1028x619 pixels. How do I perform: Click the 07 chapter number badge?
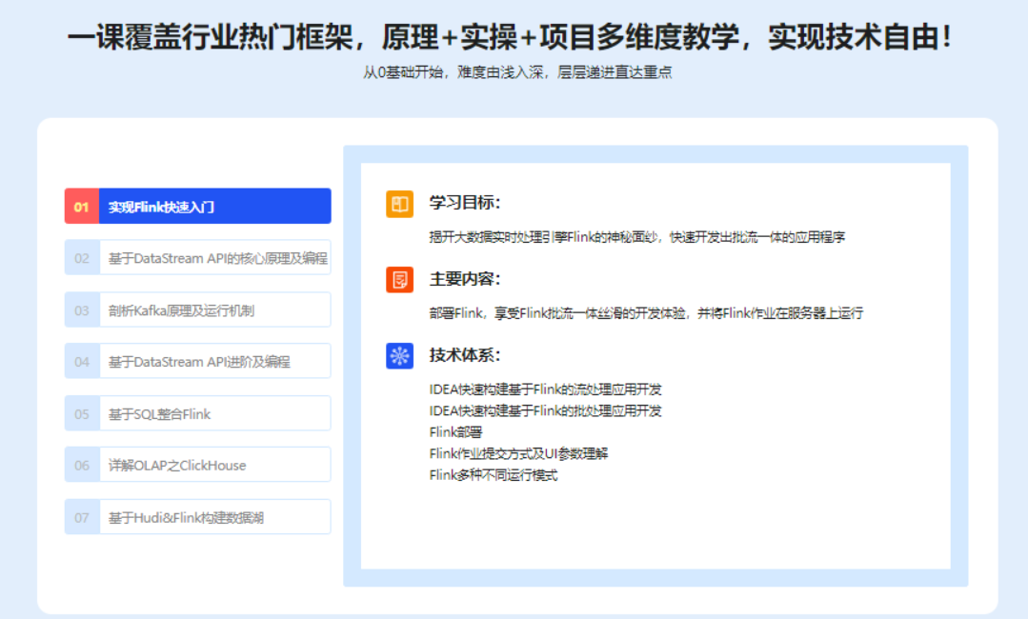[82, 516]
